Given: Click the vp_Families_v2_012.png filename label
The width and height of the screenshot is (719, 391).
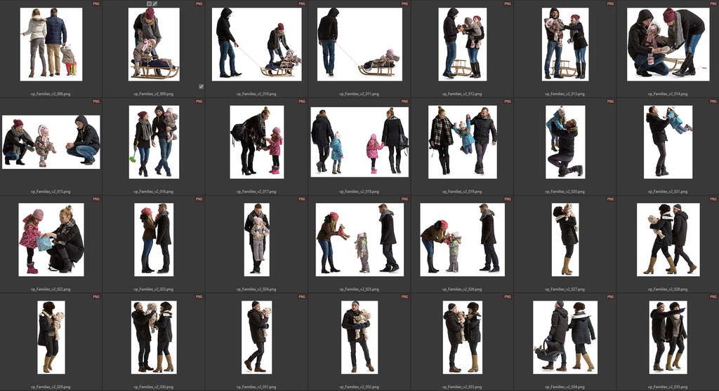Looking at the screenshot, I should [x=462, y=93].
